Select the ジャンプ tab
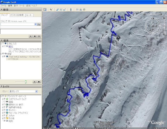The image size is (167, 129). pos(5,15)
